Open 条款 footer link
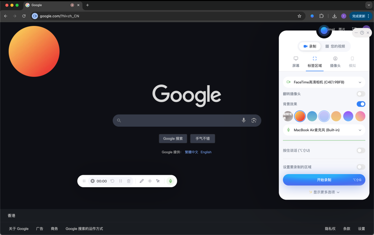 pos(347,228)
